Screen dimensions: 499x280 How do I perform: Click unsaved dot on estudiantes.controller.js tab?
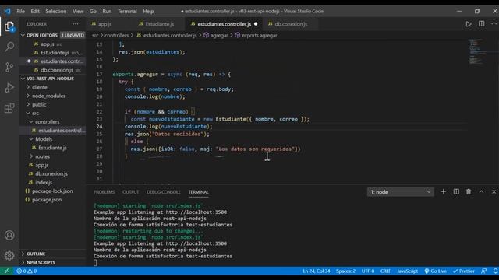[x=256, y=24]
